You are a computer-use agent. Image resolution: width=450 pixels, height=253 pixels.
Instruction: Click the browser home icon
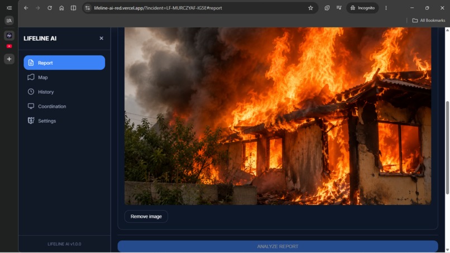(61, 8)
